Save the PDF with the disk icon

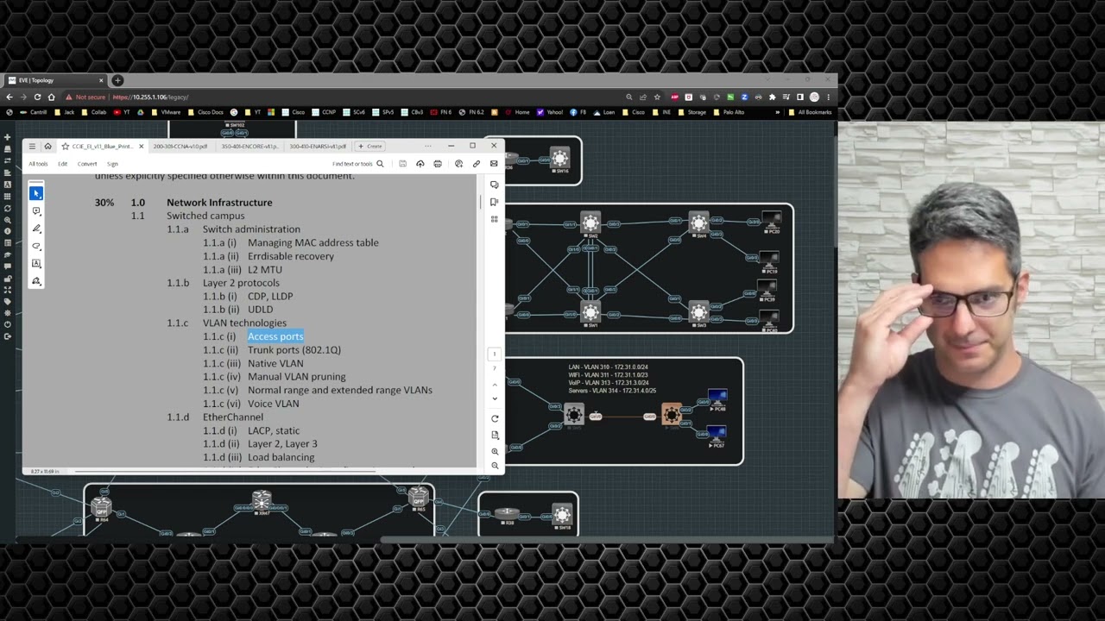(402, 164)
